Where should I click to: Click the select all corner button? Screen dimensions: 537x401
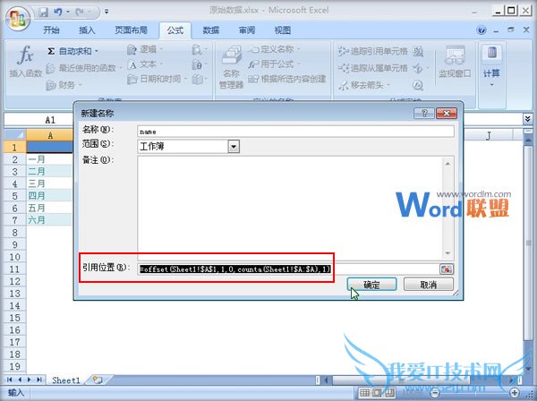[14, 135]
